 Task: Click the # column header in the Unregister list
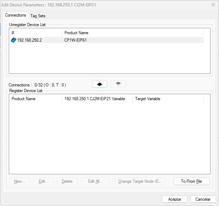click(36, 33)
